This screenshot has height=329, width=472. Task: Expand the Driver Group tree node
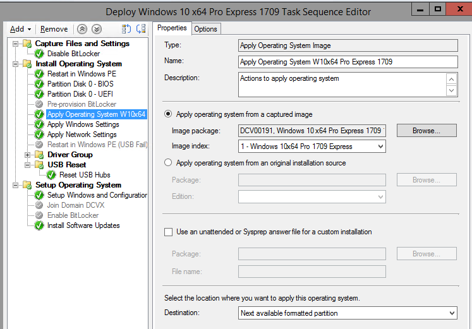27,155
